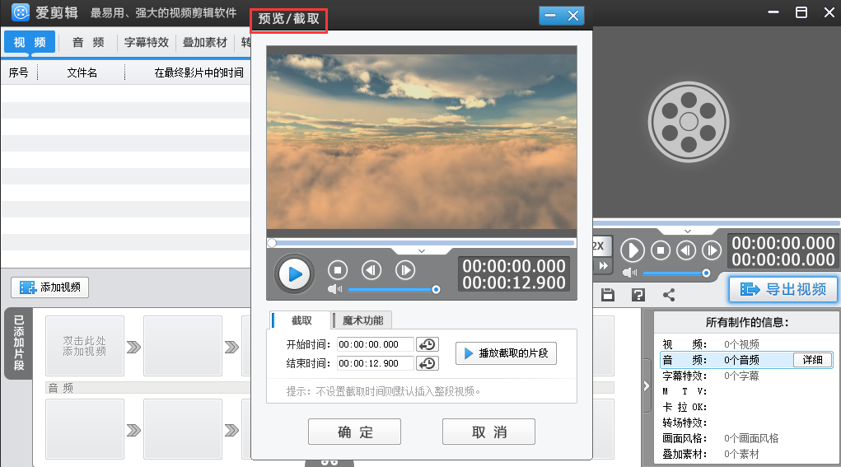The width and height of the screenshot is (841, 467).
Task: Select 视频: 0个视频 info row
Action: pos(746,344)
